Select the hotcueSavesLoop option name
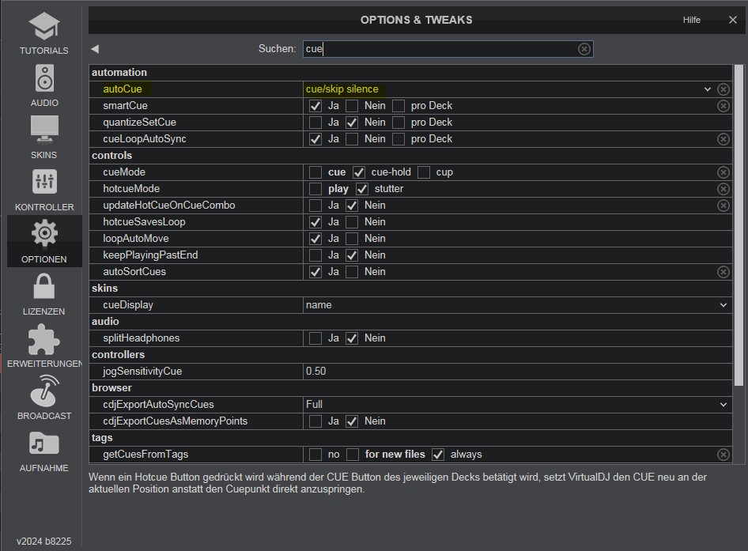Viewport: 748px width, 551px height. (144, 222)
